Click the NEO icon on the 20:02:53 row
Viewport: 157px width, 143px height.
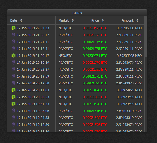[x=14, y=97]
